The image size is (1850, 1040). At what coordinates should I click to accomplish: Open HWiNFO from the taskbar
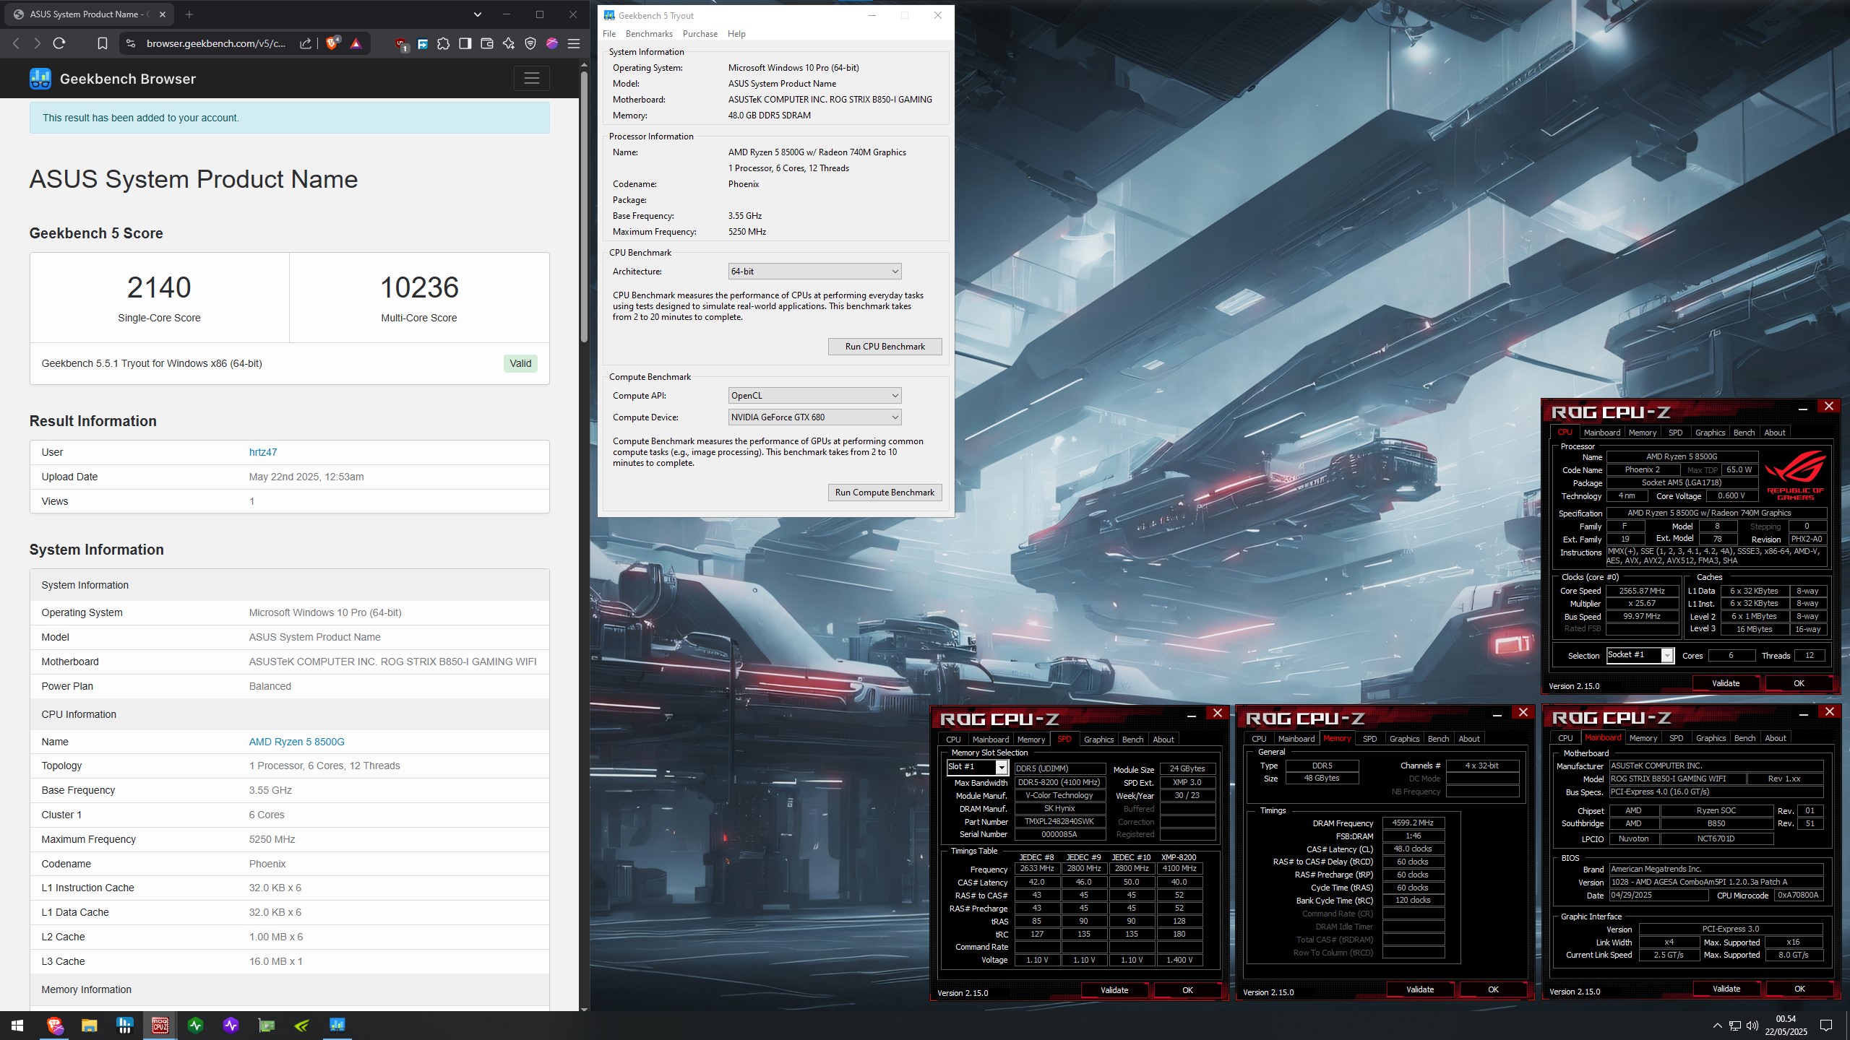[124, 1025]
